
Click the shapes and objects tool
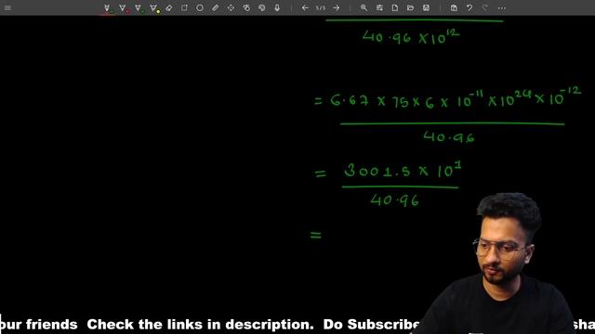246,7
